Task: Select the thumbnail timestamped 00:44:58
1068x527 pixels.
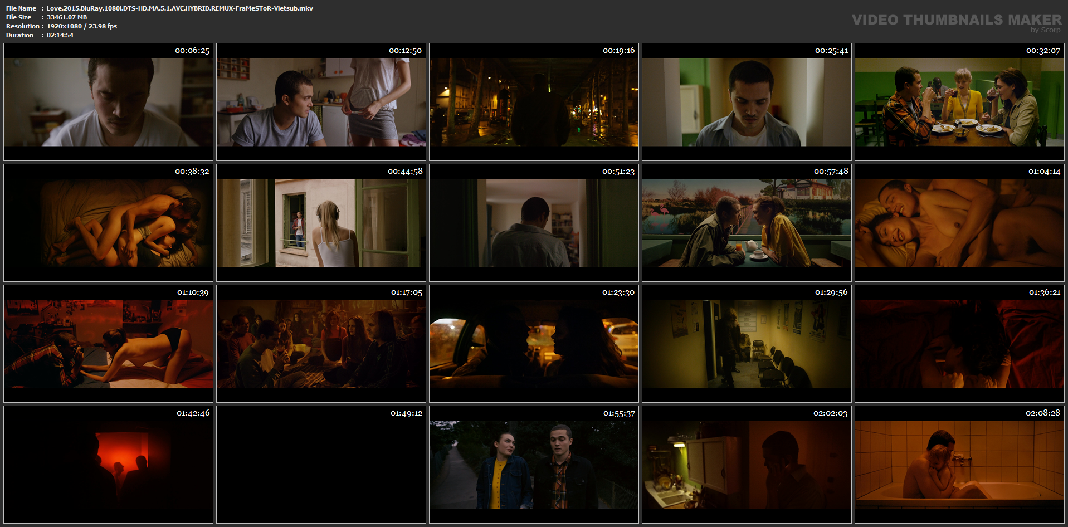Action: (321, 223)
